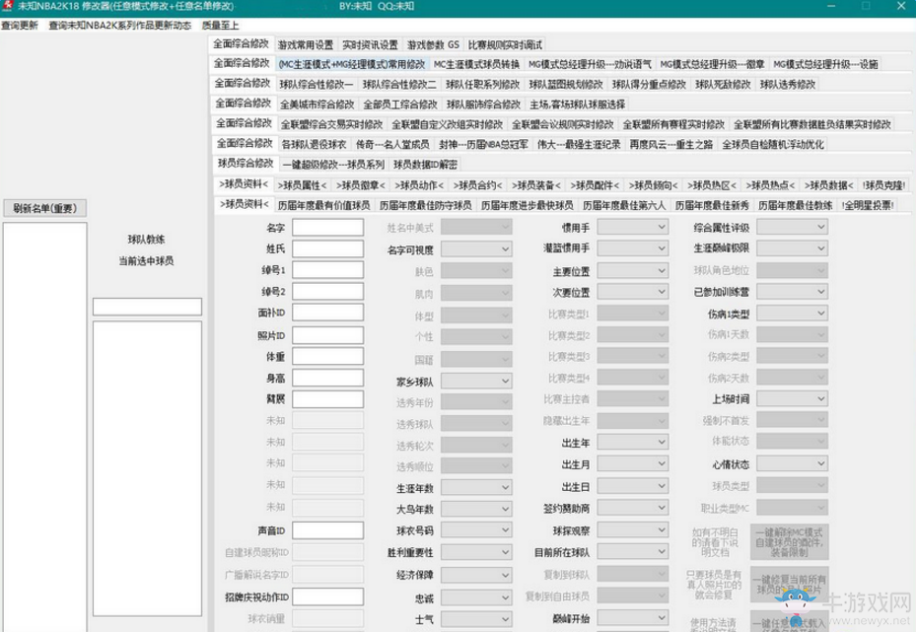Switch to the >球员属性< tab

(302, 185)
